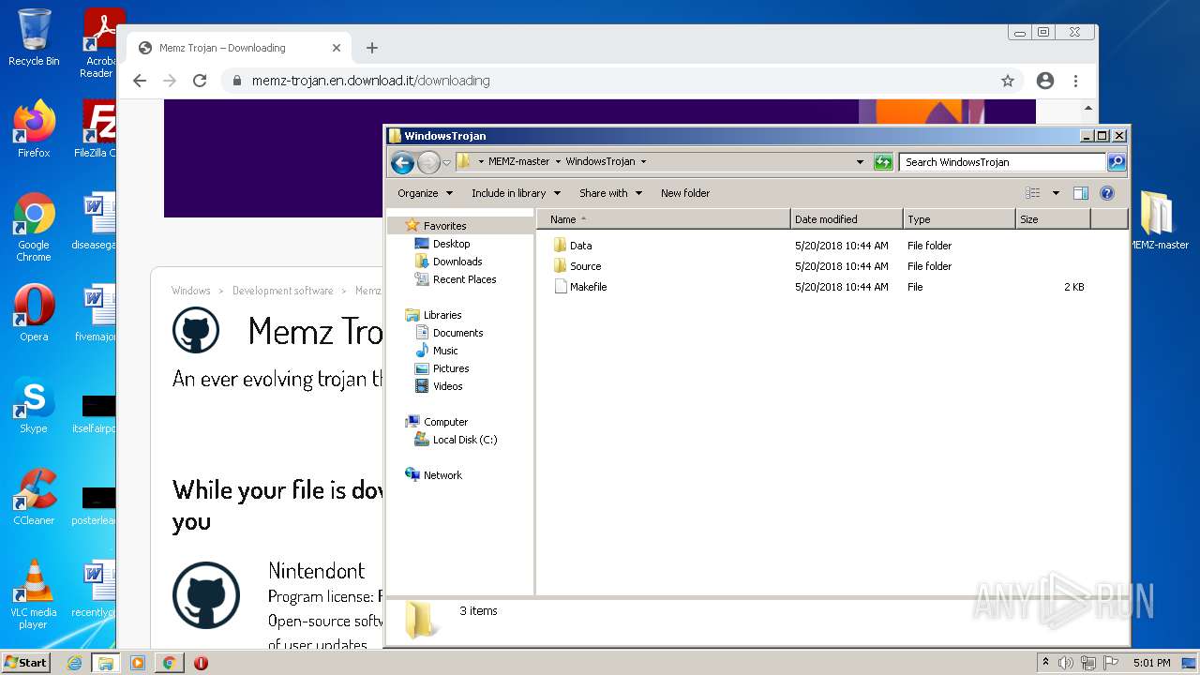Open a new Chrome tab
This screenshot has height=675, width=1200.
point(372,48)
